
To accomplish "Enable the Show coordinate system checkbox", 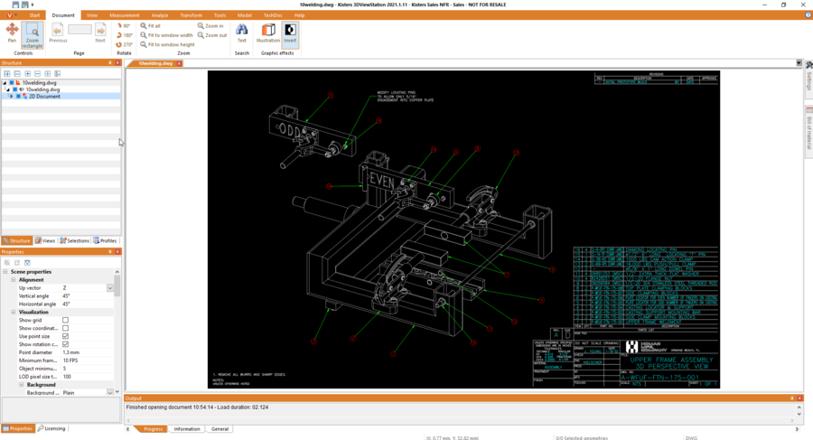I will pyautogui.click(x=65, y=329).
